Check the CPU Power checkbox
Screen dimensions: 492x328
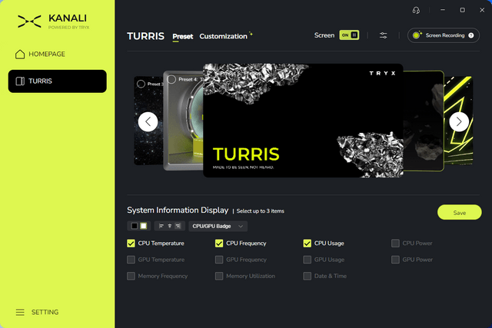coord(395,244)
